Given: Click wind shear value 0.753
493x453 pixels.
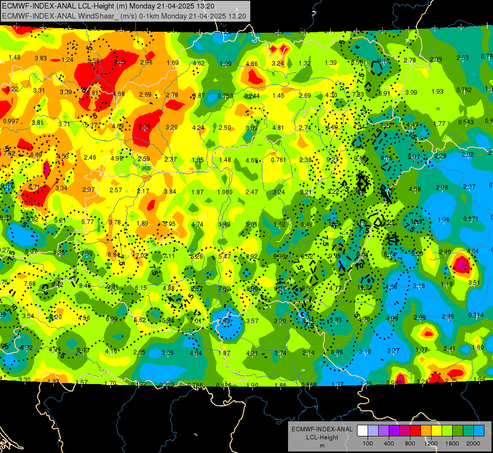Looking at the screenshot, I should point(225,96).
